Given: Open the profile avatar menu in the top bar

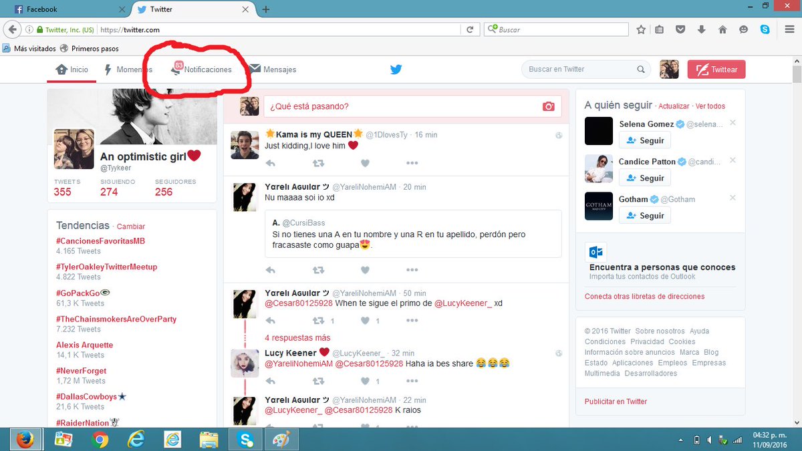Looking at the screenshot, I should [670, 69].
